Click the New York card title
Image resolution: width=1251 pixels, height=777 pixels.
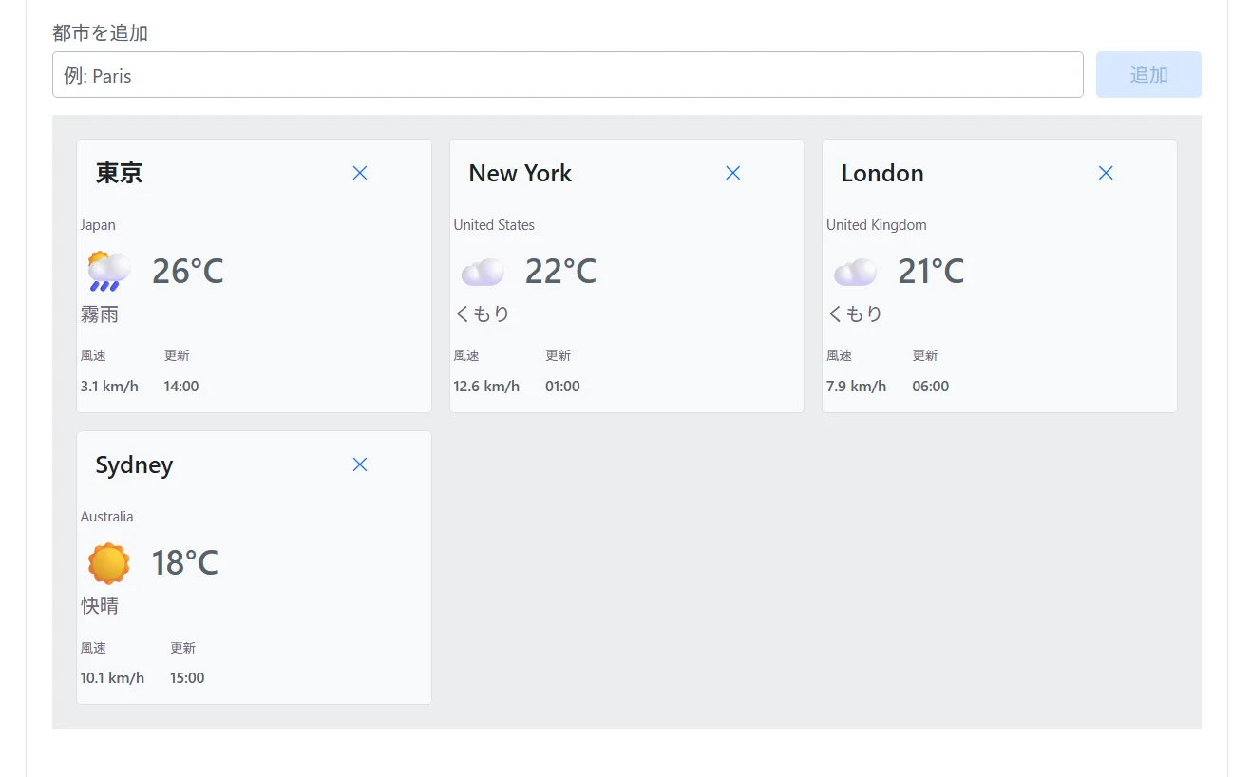(x=521, y=173)
